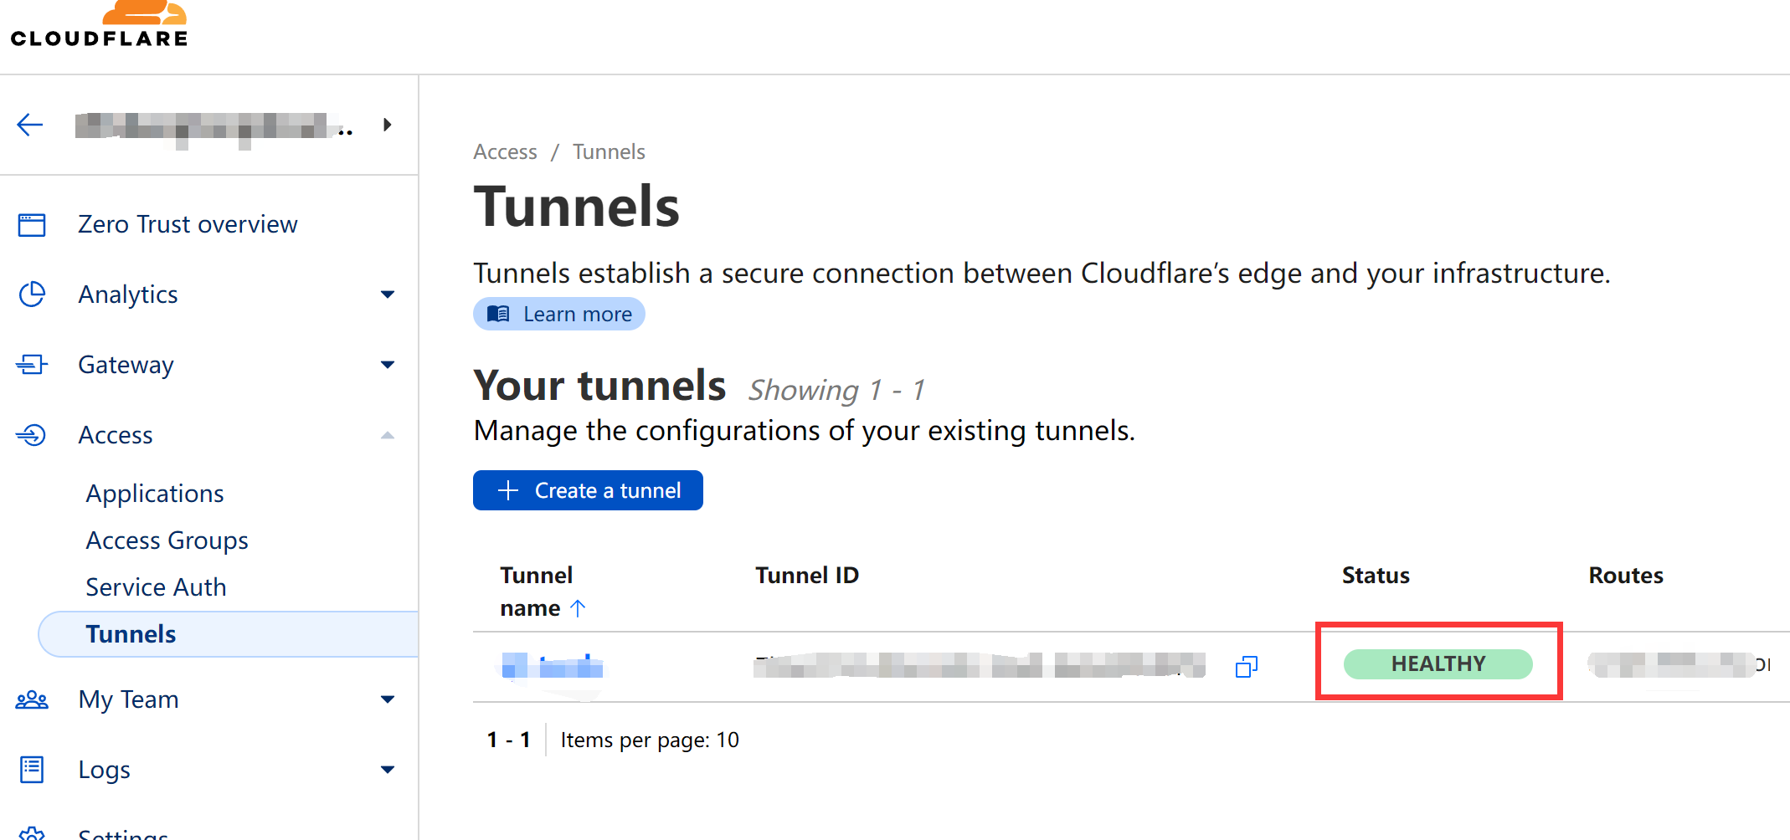The image size is (1790, 840).
Task: Expand the My Team section
Action: pyautogui.click(x=388, y=699)
